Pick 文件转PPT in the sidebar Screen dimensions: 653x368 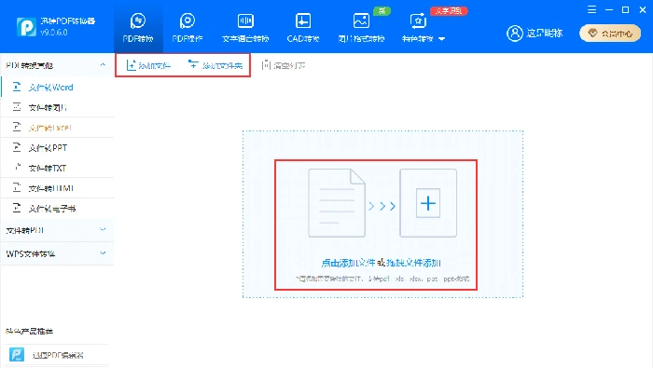[58, 147]
